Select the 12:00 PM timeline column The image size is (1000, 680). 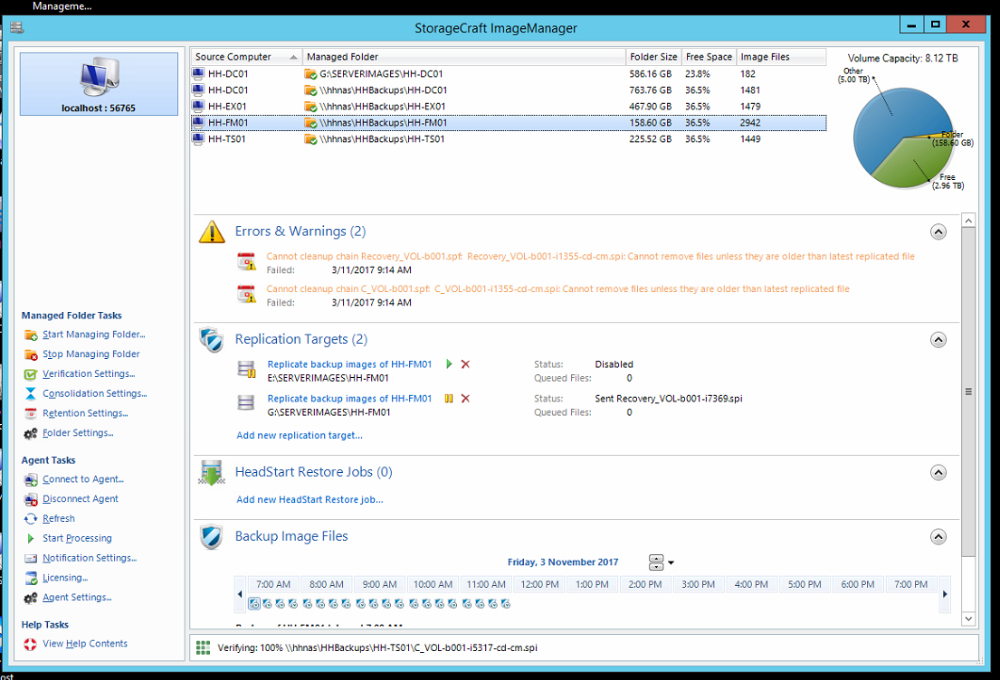coord(538,583)
